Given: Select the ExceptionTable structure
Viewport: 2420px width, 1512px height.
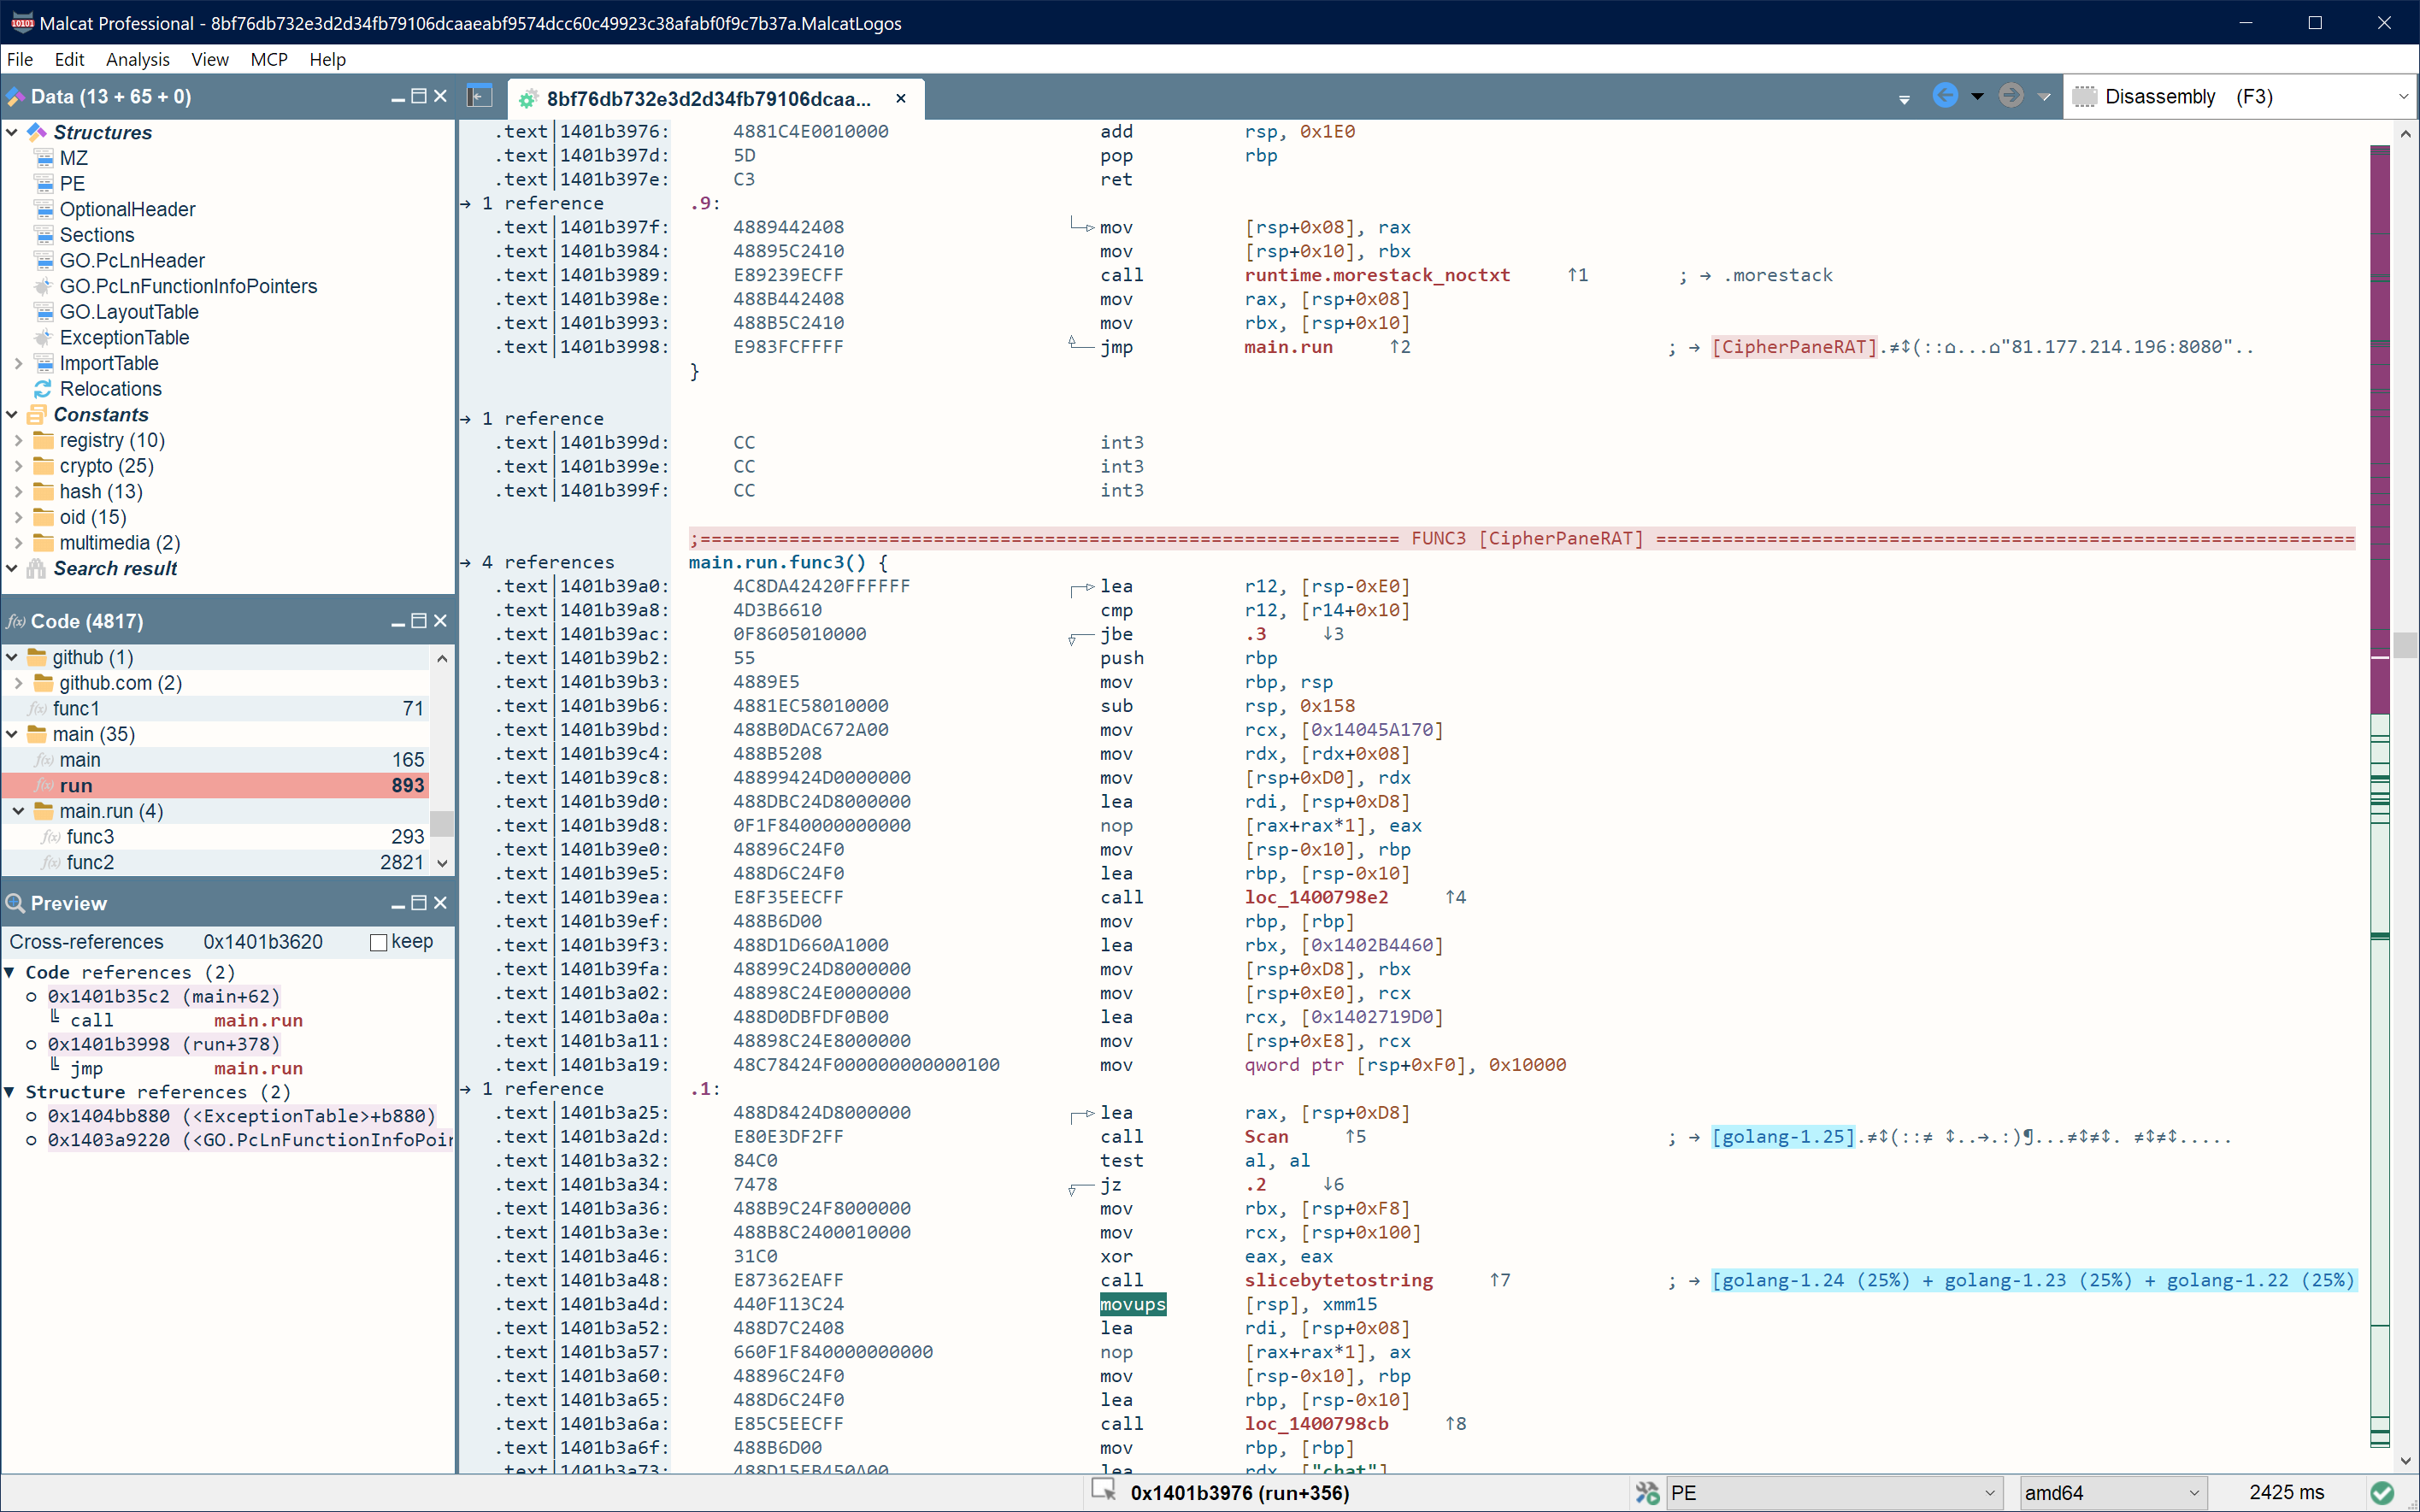Looking at the screenshot, I should click(124, 338).
